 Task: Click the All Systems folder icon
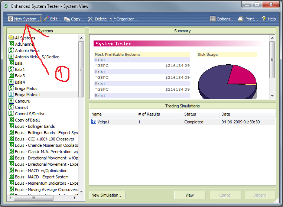point(11,38)
